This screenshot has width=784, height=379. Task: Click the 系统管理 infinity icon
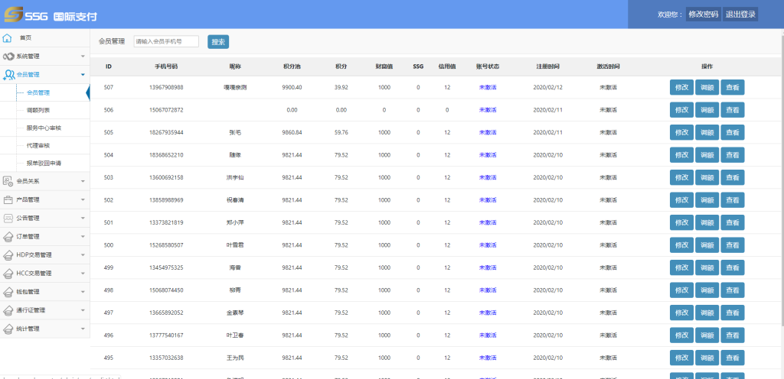(8, 57)
